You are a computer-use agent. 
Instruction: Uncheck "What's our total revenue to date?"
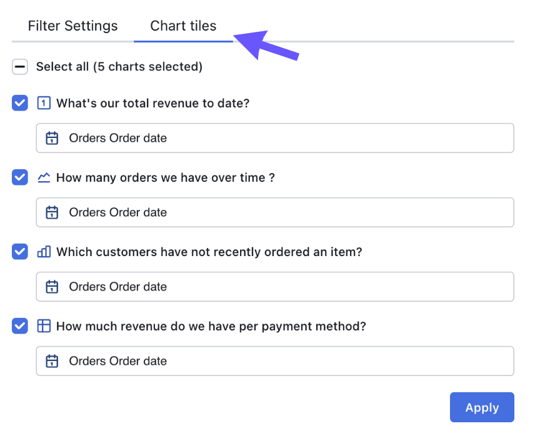pyautogui.click(x=20, y=103)
